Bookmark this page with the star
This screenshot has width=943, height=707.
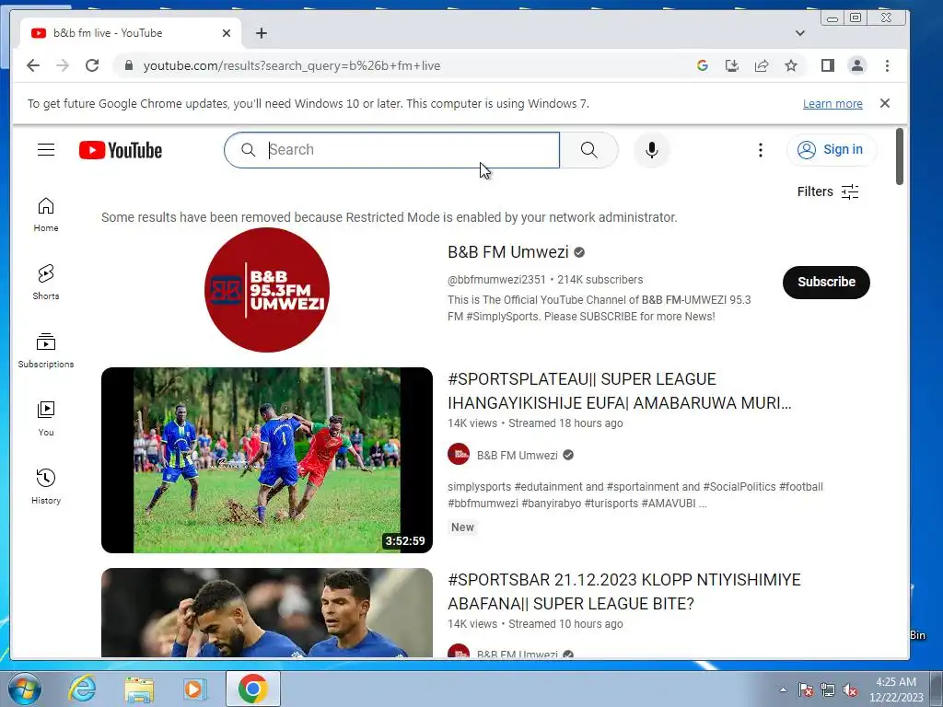[791, 65]
